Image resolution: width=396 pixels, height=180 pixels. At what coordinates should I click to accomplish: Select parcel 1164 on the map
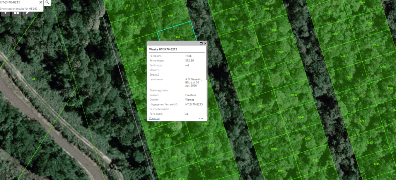[171, 16]
